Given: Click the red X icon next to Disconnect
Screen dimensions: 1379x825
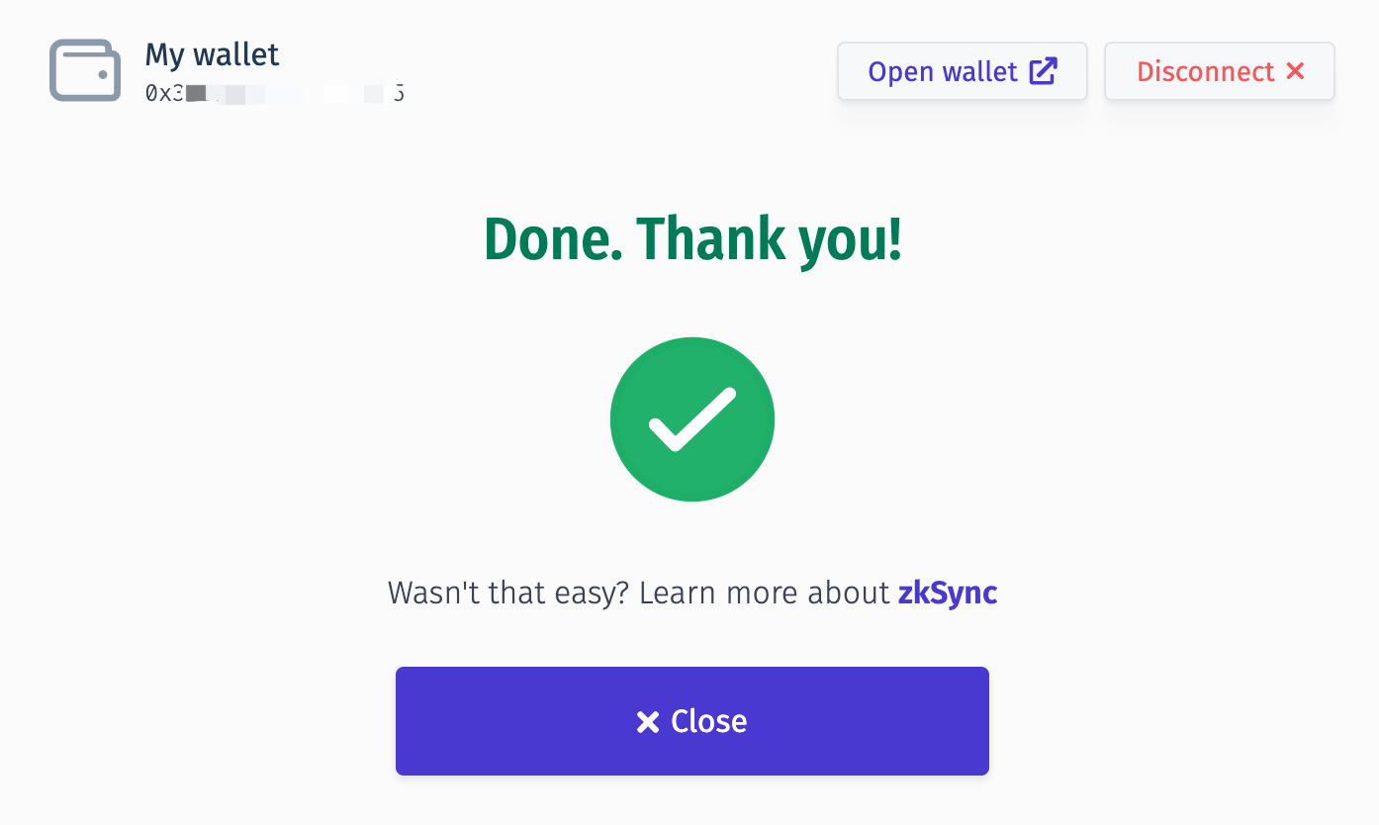Looking at the screenshot, I should (1295, 71).
